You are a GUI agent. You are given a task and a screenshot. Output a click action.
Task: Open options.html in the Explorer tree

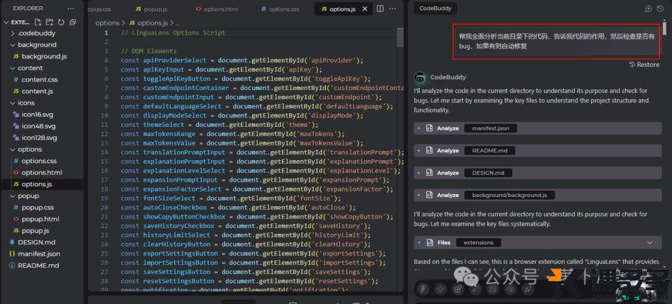tap(42, 173)
